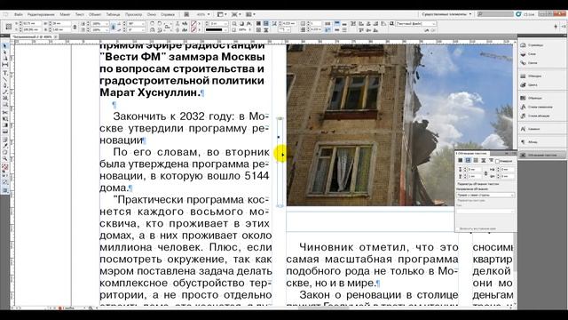Select the Scissors tool in toolbox

[4, 112]
